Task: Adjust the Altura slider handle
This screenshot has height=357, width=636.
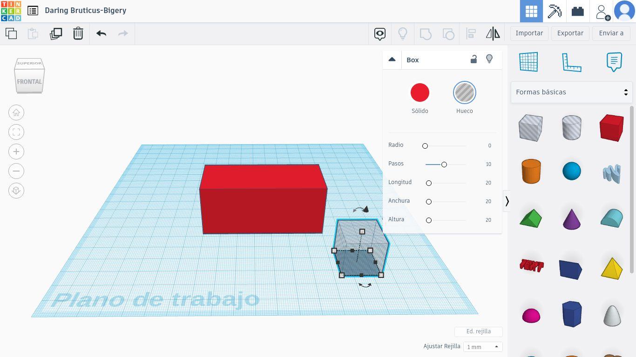Action: click(x=429, y=220)
